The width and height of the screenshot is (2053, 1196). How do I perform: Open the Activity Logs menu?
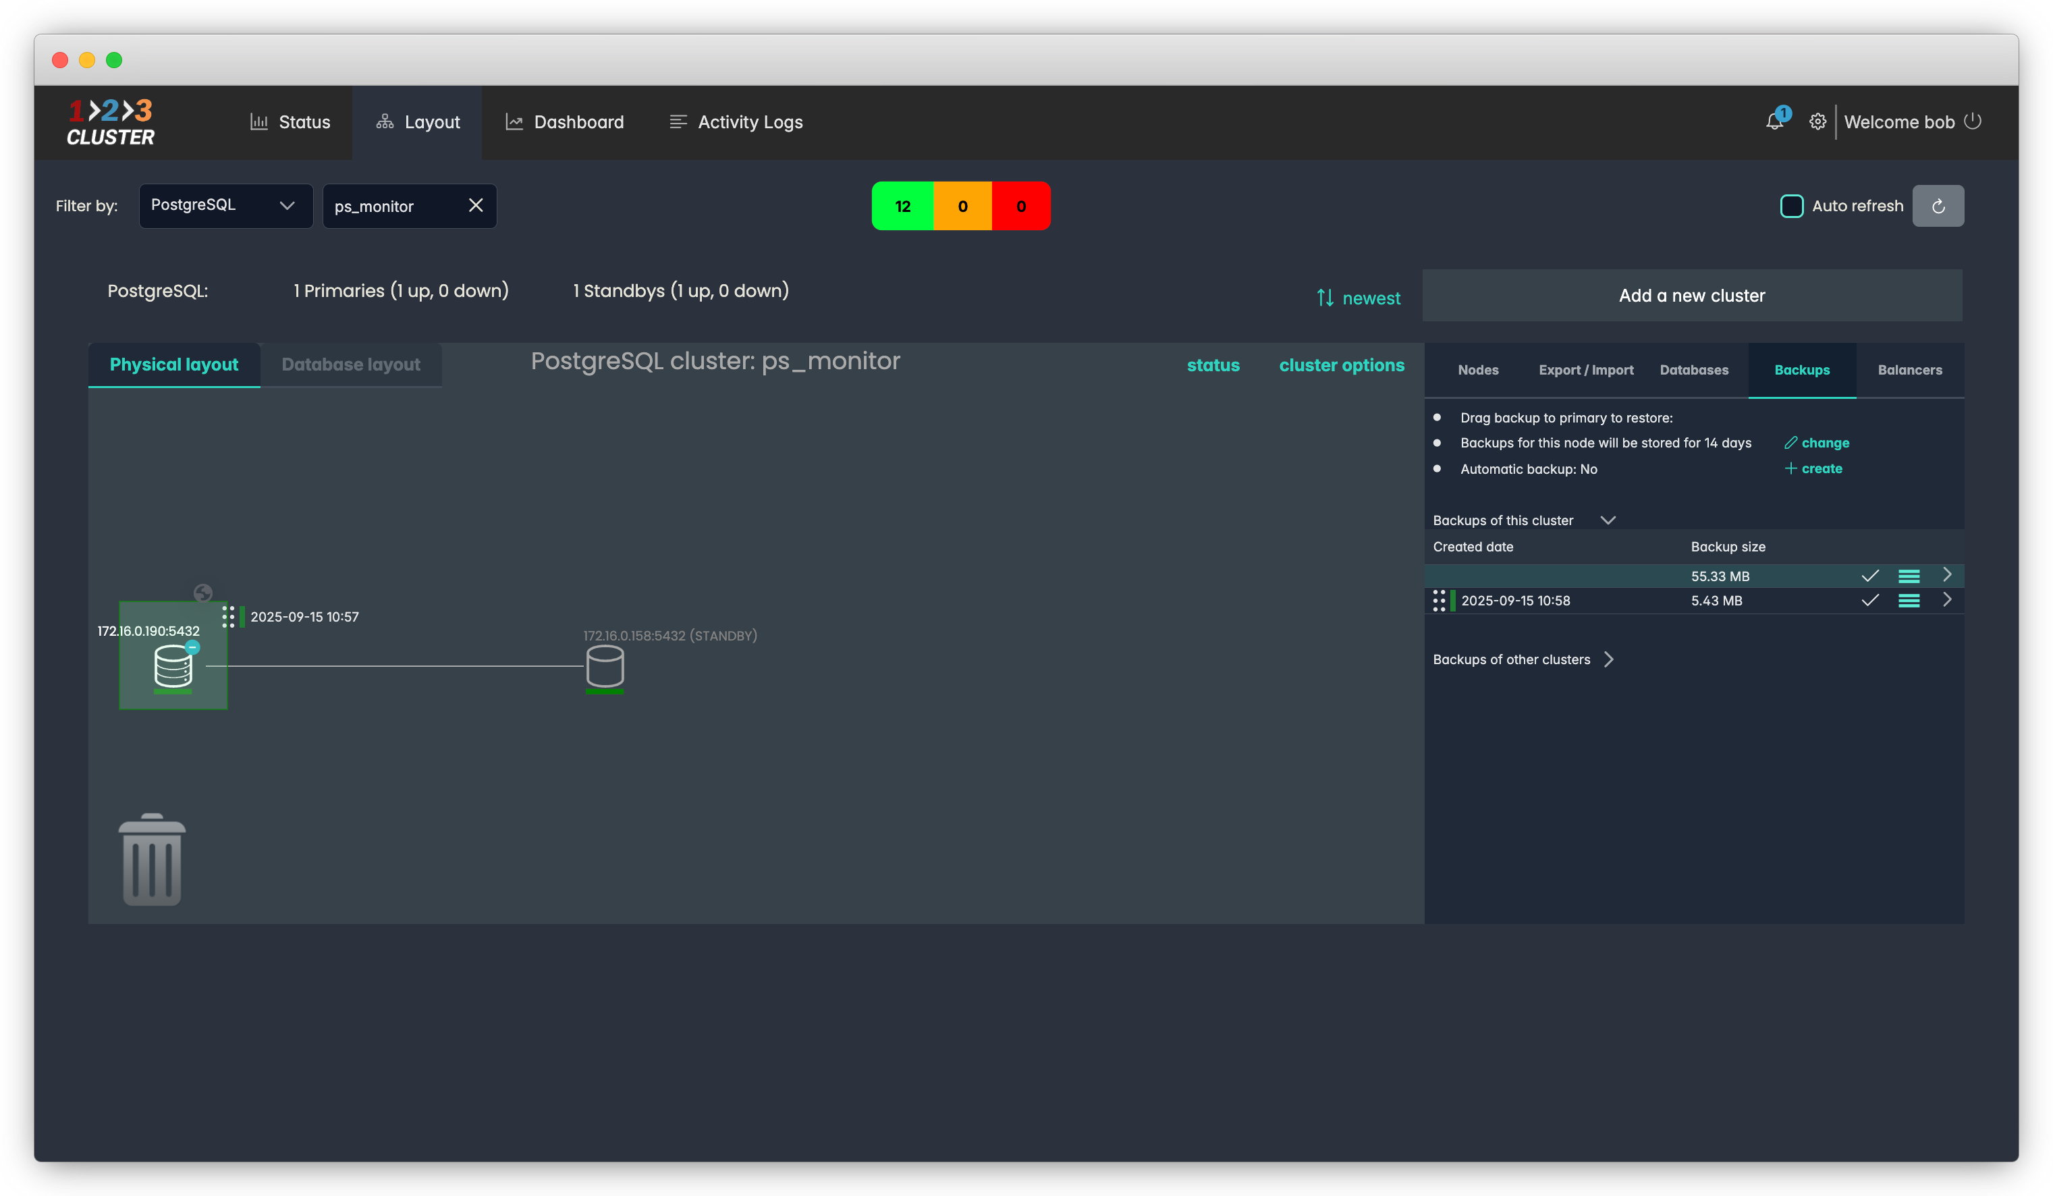(x=736, y=122)
